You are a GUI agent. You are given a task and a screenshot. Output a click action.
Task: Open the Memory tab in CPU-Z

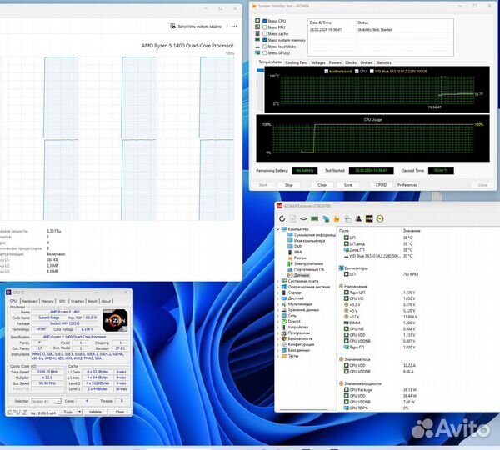47,301
